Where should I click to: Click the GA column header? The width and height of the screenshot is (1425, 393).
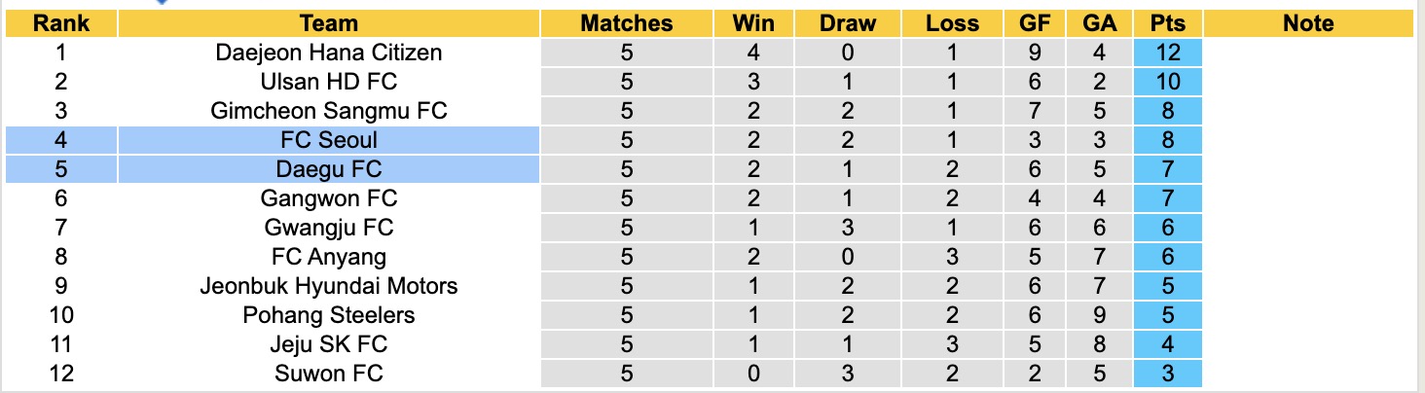pyautogui.click(x=1099, y=23)
